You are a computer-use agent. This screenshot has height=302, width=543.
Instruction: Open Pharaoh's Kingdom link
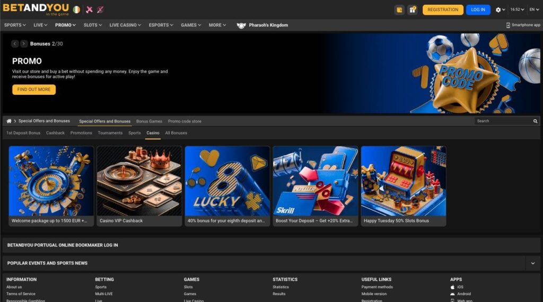[x=262, y=25]
